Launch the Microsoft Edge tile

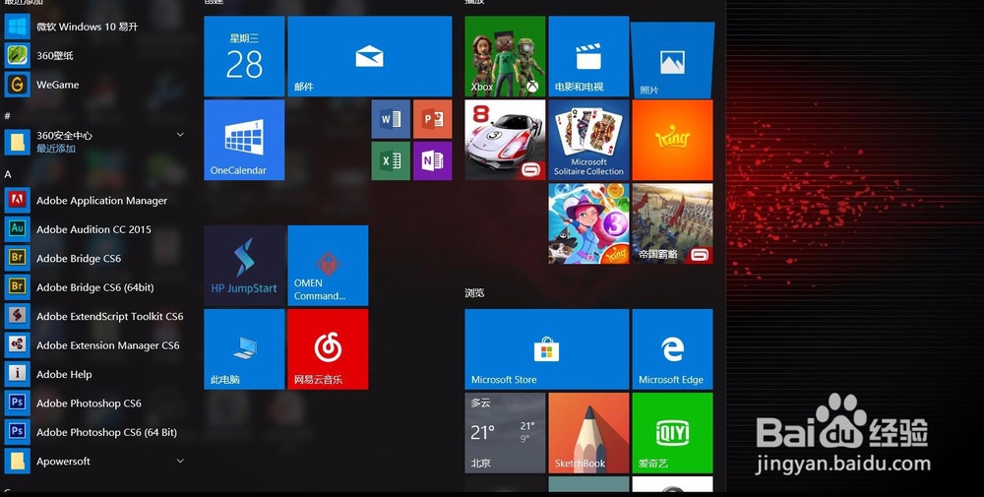point(672,349)
